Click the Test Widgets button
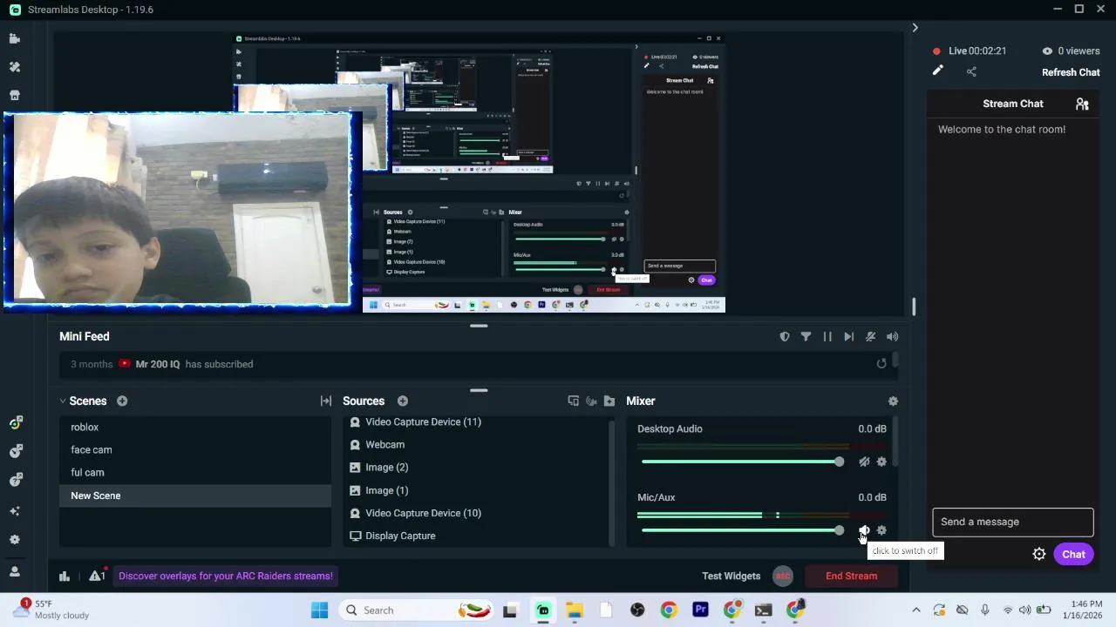Image resolution: width=1116 pixels, height=627 pixels. coord(732,576)
